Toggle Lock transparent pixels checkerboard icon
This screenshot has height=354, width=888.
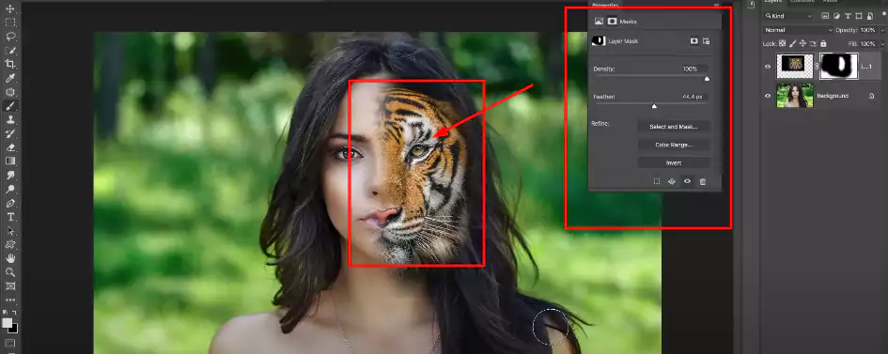782,43
